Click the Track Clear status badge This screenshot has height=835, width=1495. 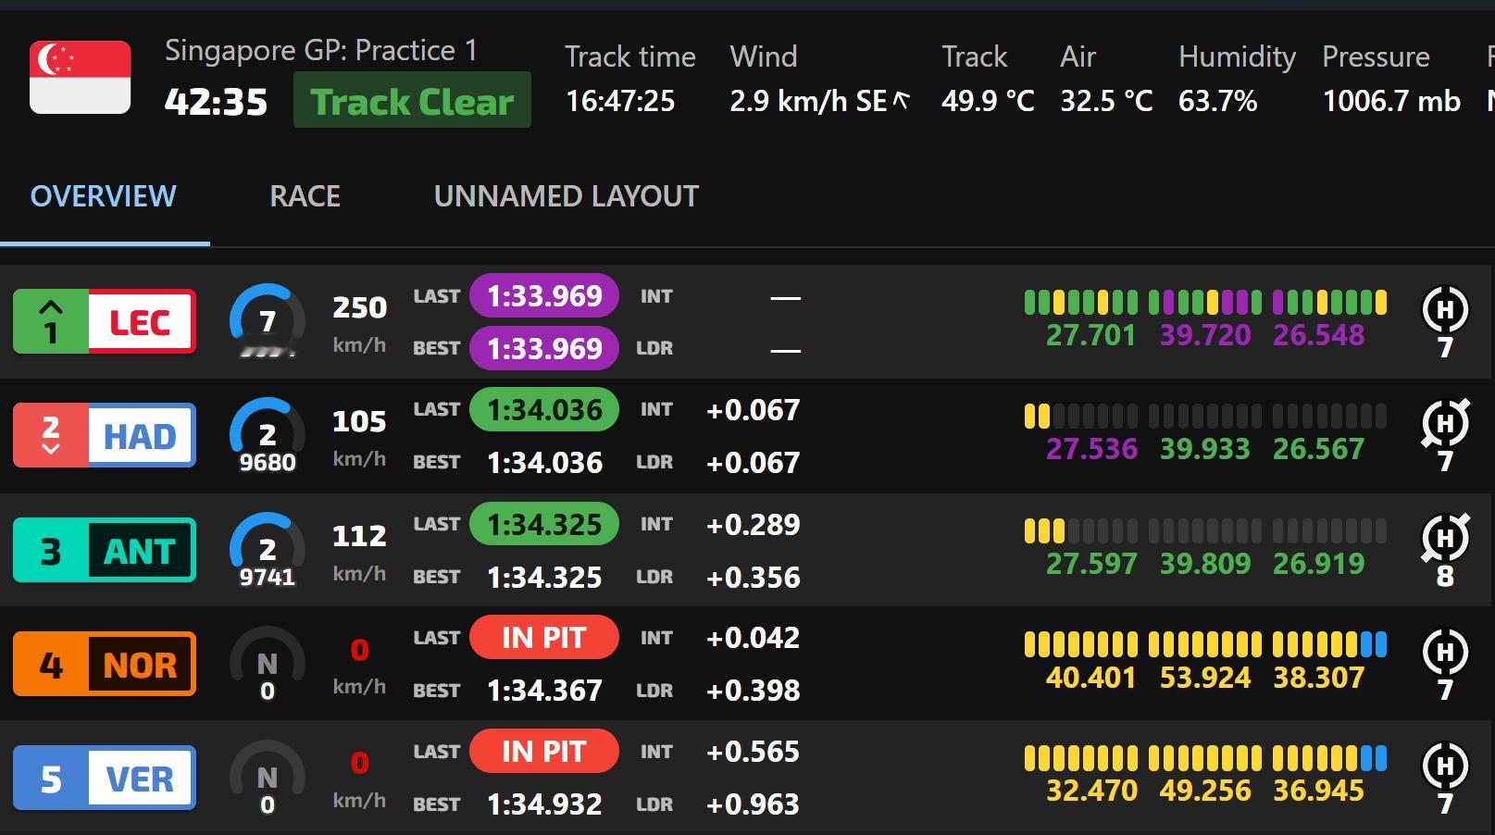412,100
